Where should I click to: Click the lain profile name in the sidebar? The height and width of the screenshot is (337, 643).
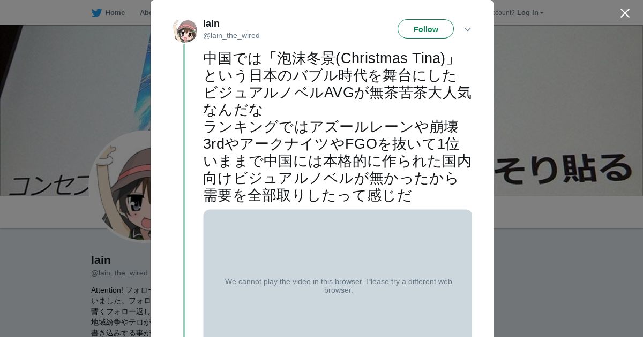(101, 260)
